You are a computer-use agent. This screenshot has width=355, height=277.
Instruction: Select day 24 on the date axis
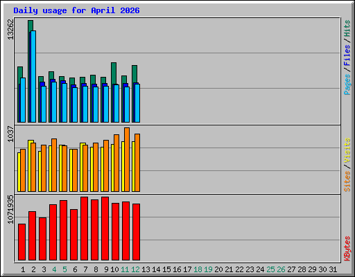[260, 269]
